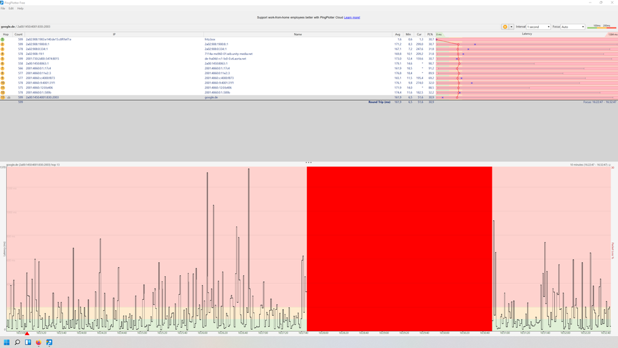Select the hop 7 number icon
Screen dimensions: 618x348
(2, 68)
